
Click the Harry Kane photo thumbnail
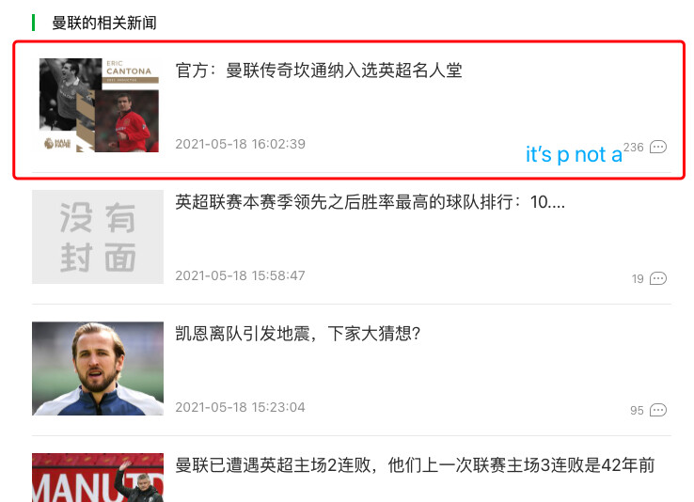point(98,369)
